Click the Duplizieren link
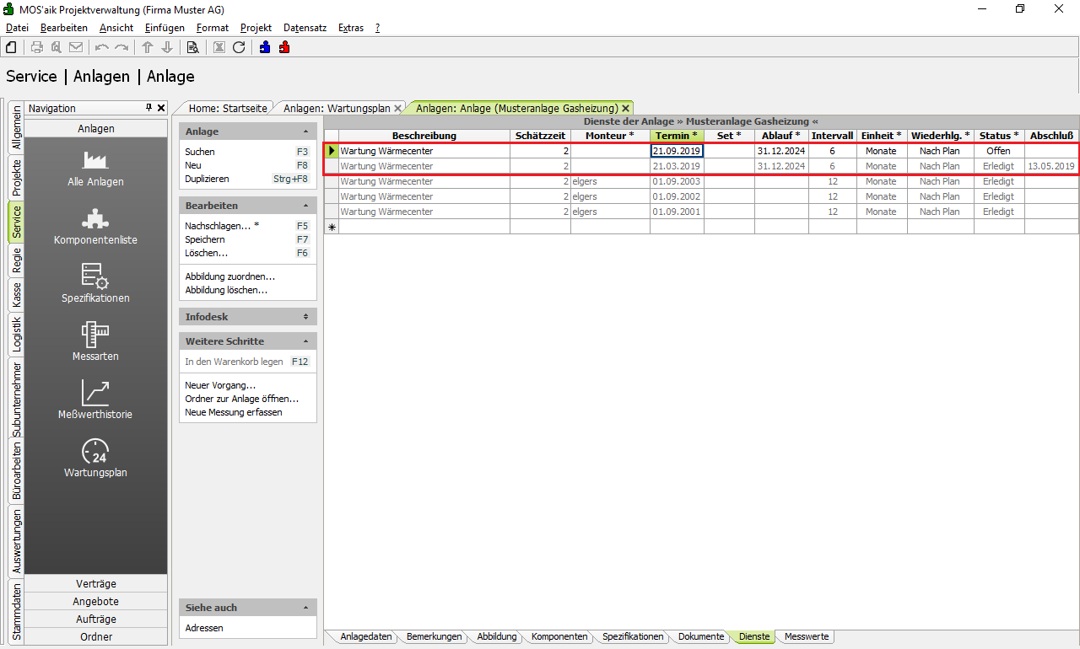Screen dimensions: 1080x649 point(207,179)
